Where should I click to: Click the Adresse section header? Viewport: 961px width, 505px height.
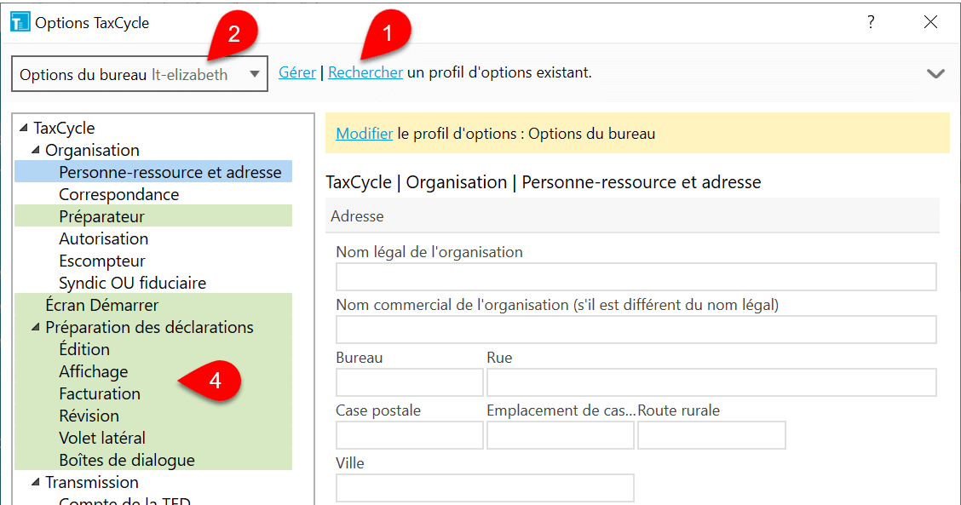tap(632, 215)
